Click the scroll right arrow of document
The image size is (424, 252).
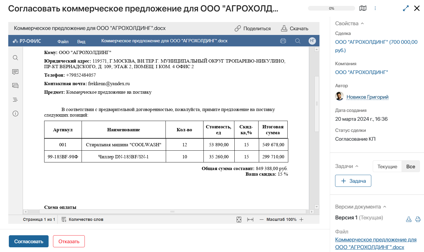312,211
